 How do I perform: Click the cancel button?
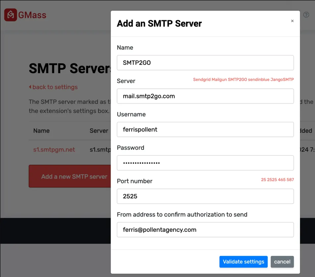[282, 262]
